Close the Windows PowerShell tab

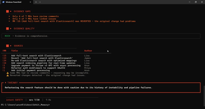[x=30, y=2]
